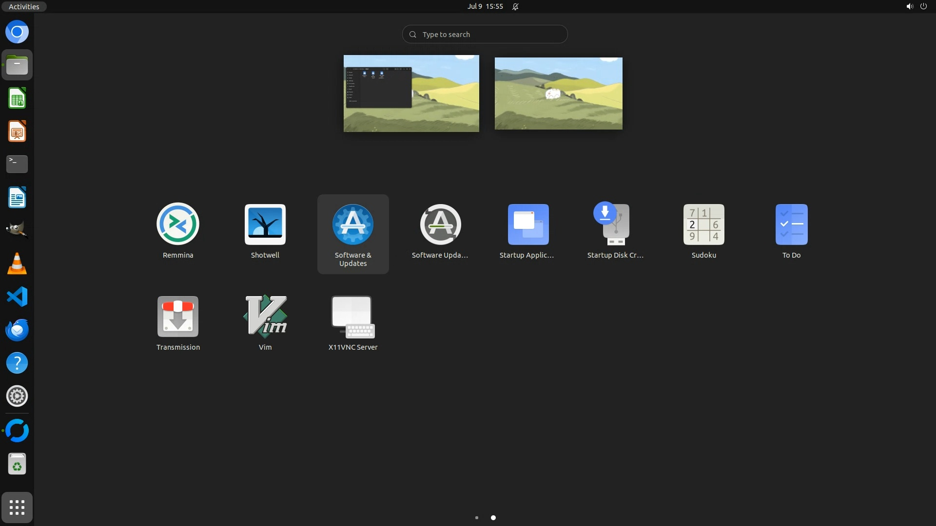Open Visual Studio Code from the dock
The width and height of the screenshot is (936, 526).
pos(17,297)
